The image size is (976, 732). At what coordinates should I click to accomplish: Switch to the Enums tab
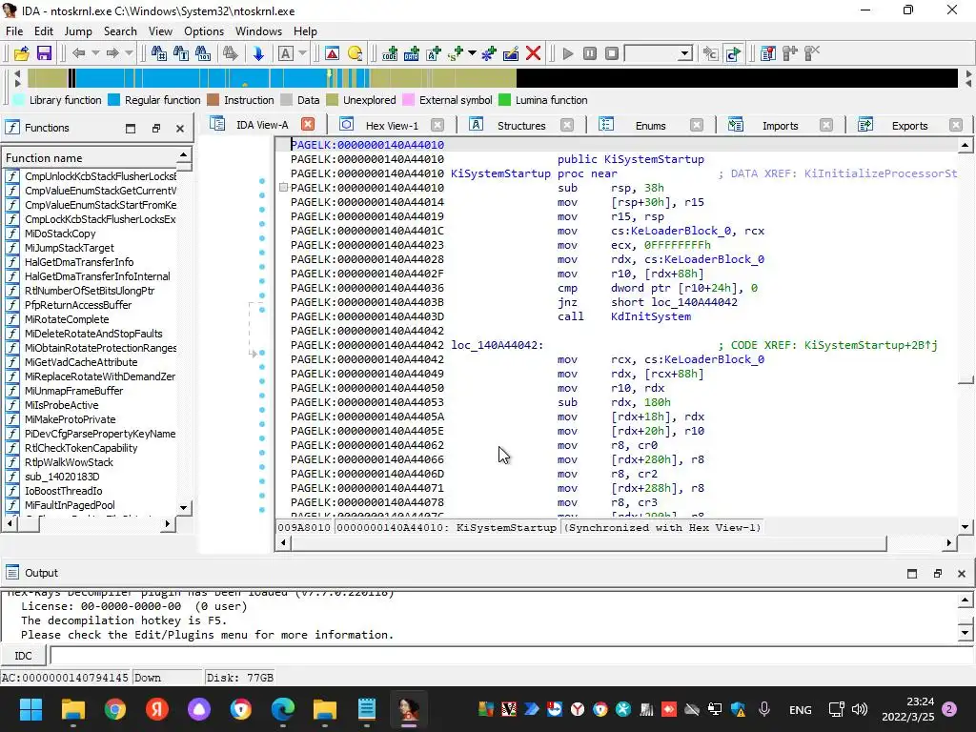click(650, 125)
